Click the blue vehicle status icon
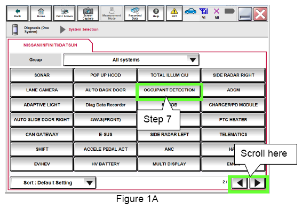The height and width of the screenshot is (209, 302). (190, 12)
